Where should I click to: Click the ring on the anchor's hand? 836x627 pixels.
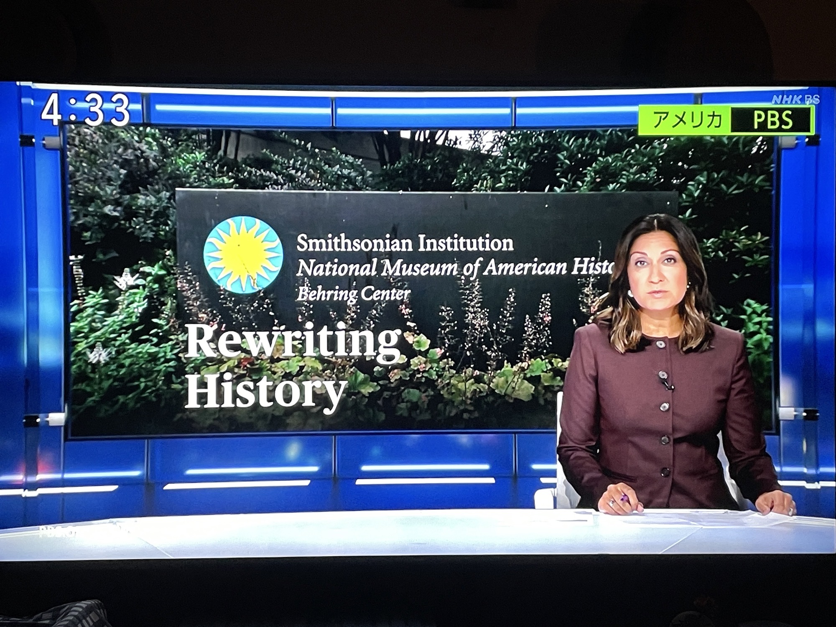point(612,503)
